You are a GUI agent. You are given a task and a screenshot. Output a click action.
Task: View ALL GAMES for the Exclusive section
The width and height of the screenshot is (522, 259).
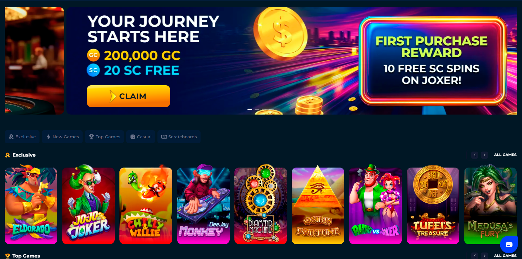[x=505, y=155]
